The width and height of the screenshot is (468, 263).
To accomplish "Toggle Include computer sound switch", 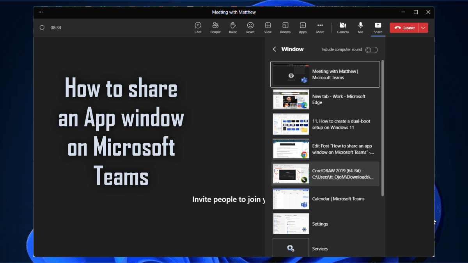I will [371, 50].
